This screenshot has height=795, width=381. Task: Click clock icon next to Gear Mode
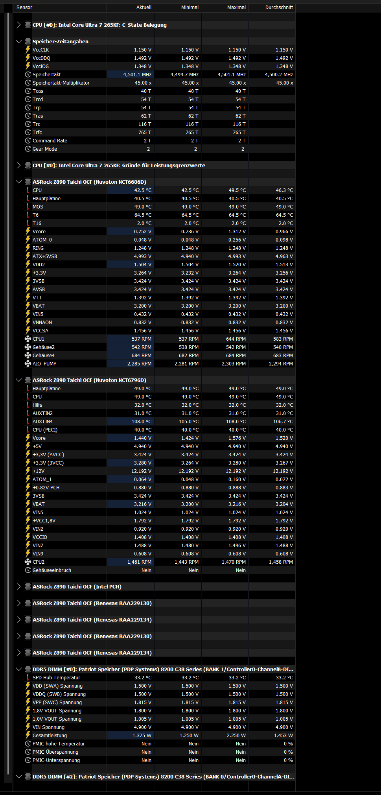click(28, 149)
